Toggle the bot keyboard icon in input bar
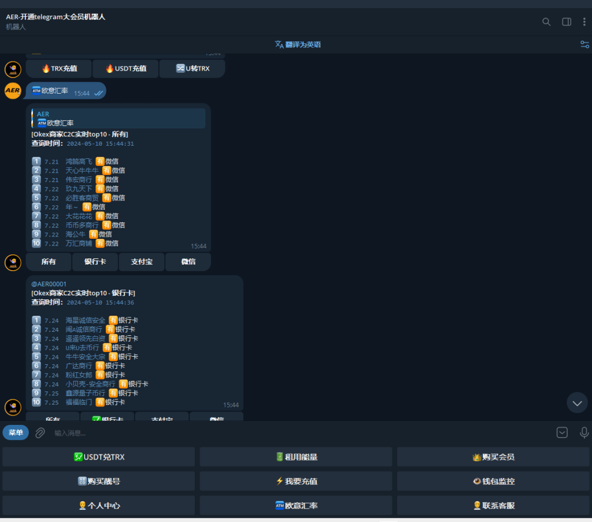The width and height of the screenshot is (592, 522). [x=562, y=433]
